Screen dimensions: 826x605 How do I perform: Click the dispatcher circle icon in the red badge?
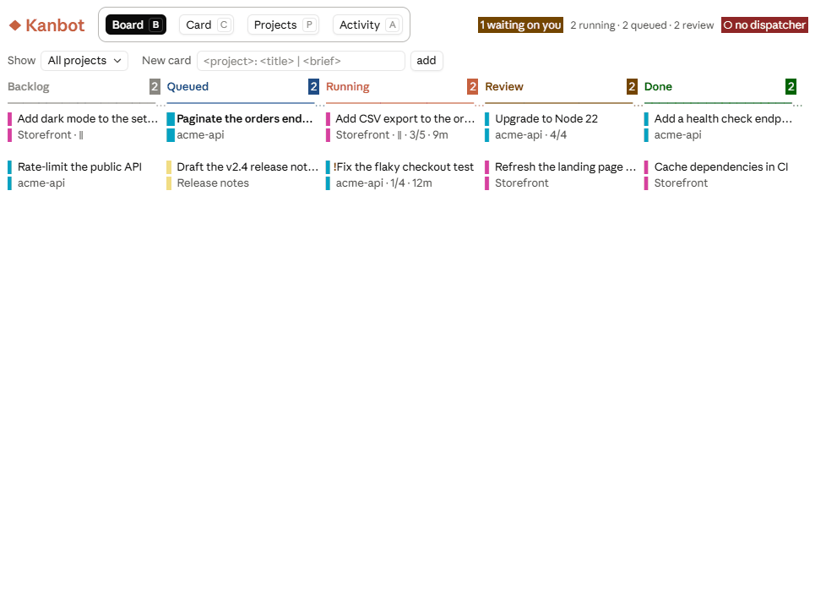(x=728, y=25)
